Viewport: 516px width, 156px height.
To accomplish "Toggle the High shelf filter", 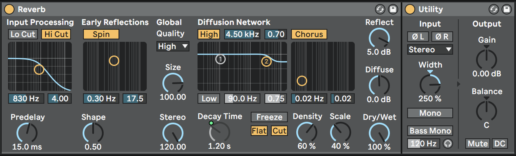I will [x=209, y=34].
